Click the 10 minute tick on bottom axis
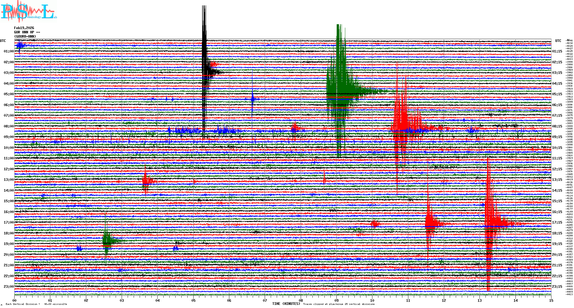Viewport: 574px width, 308px height. click(372, 300)
